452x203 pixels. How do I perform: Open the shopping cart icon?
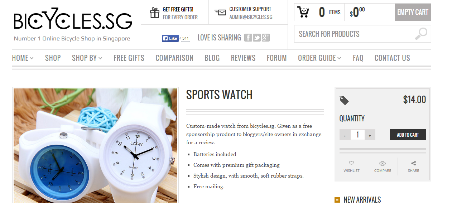point(303,12)
